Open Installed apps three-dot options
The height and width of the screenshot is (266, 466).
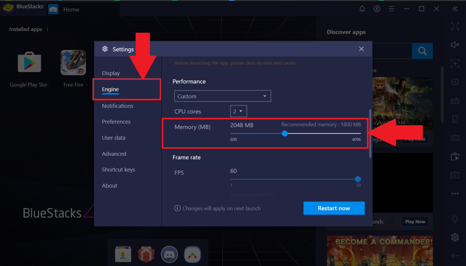tap(47, 29)
